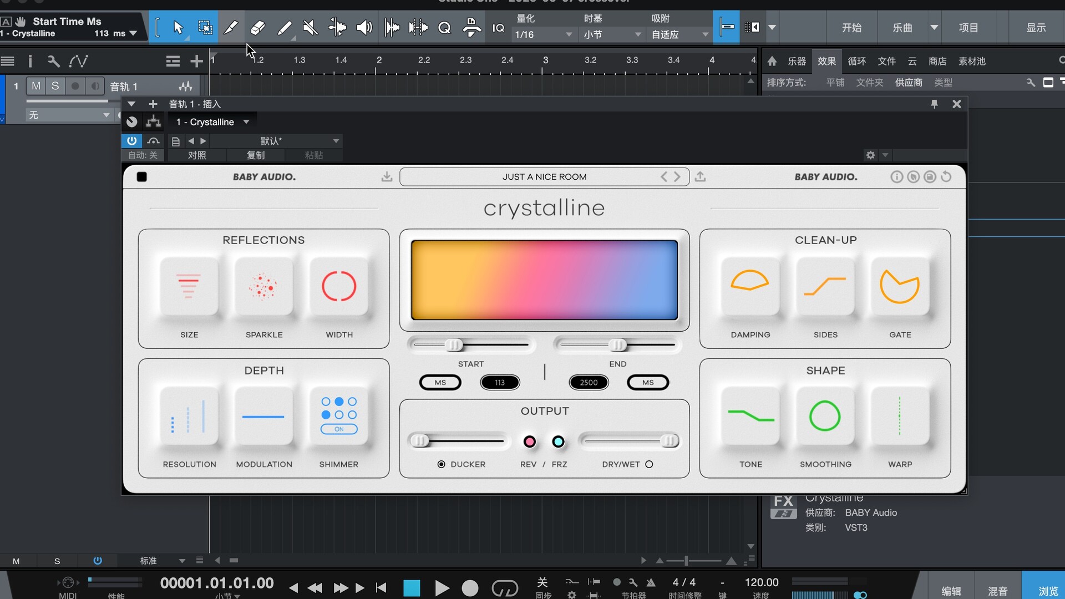This screenshot has height=599, width=1065.
Task: Collapse insert panel disclosure triangle
Action: tap(131, 104)
